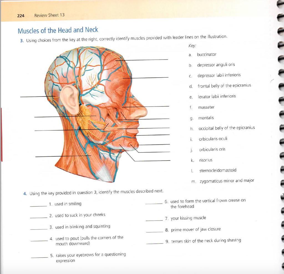
Task: Click the page number 224
Action: pyautogui.click(x=21, y=16)
